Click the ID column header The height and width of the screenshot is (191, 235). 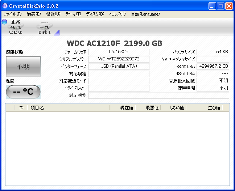tap(21, 107)
